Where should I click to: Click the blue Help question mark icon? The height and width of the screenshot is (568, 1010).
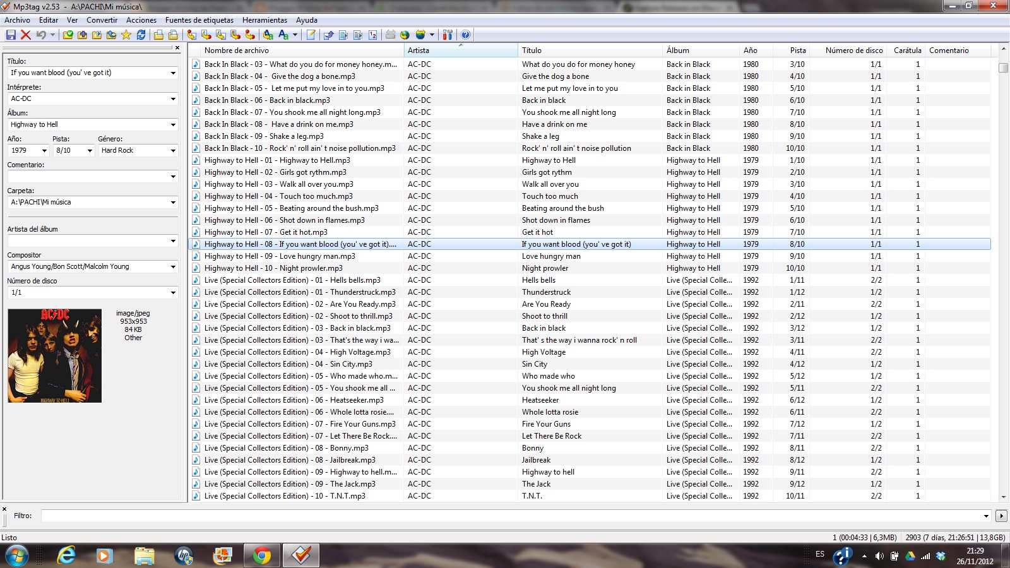tap(465, 35)
